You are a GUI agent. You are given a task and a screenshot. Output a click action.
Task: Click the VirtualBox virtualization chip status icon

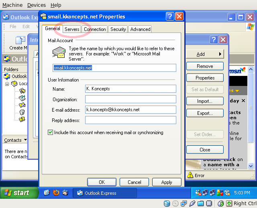point(209,204)
